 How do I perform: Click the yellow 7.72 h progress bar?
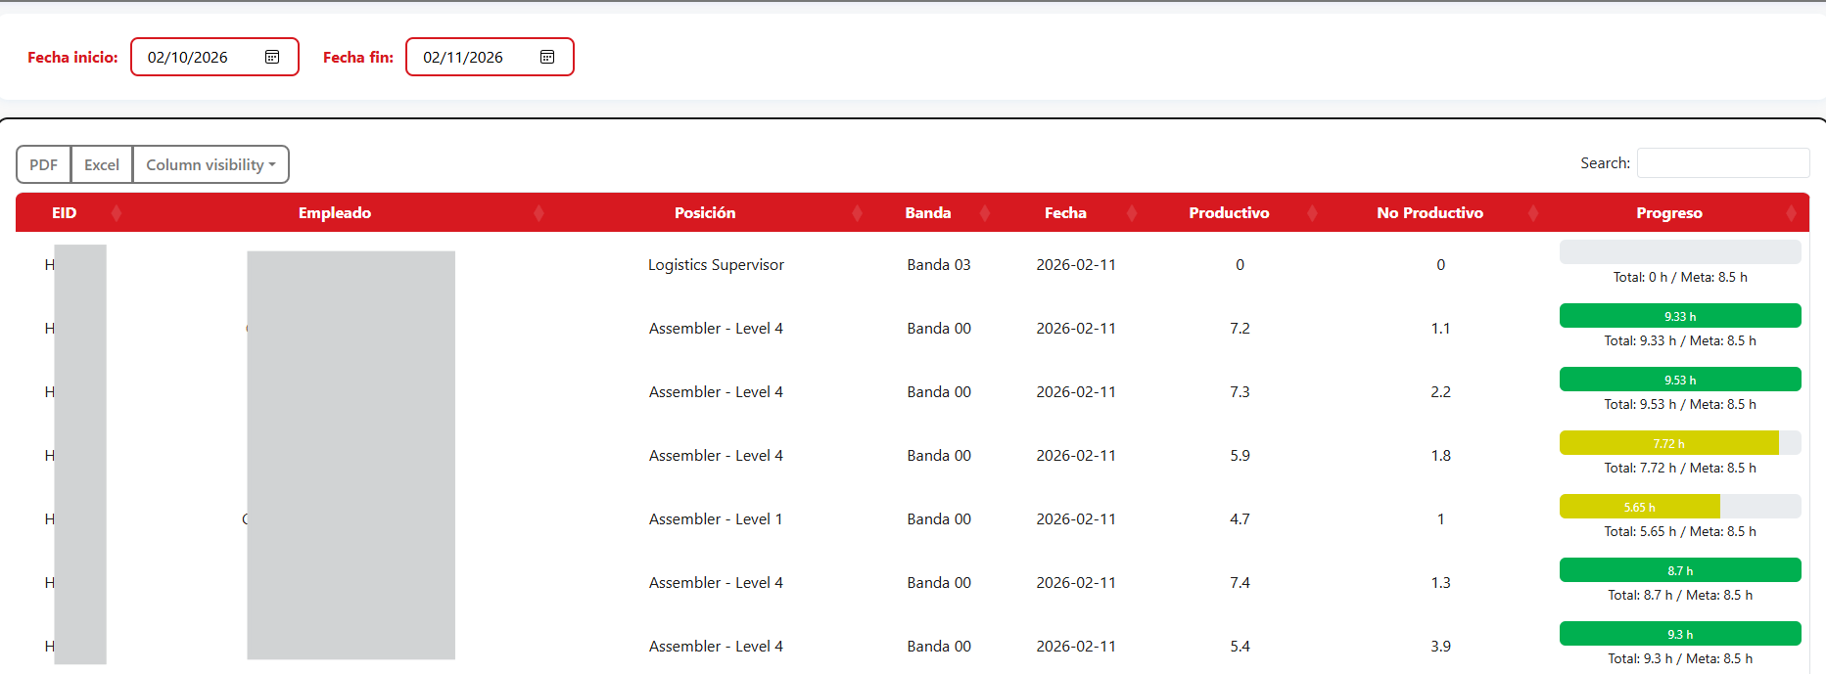click(1668, 443)
